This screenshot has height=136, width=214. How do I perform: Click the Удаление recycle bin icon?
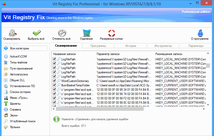(x=86, y=33)
